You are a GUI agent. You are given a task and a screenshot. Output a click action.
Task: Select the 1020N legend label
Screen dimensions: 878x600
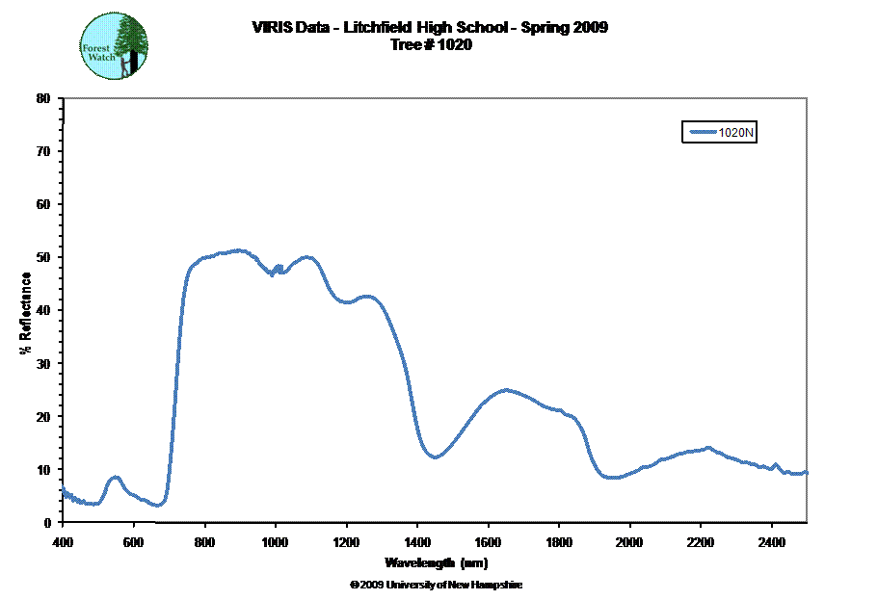tap(735, 134)
